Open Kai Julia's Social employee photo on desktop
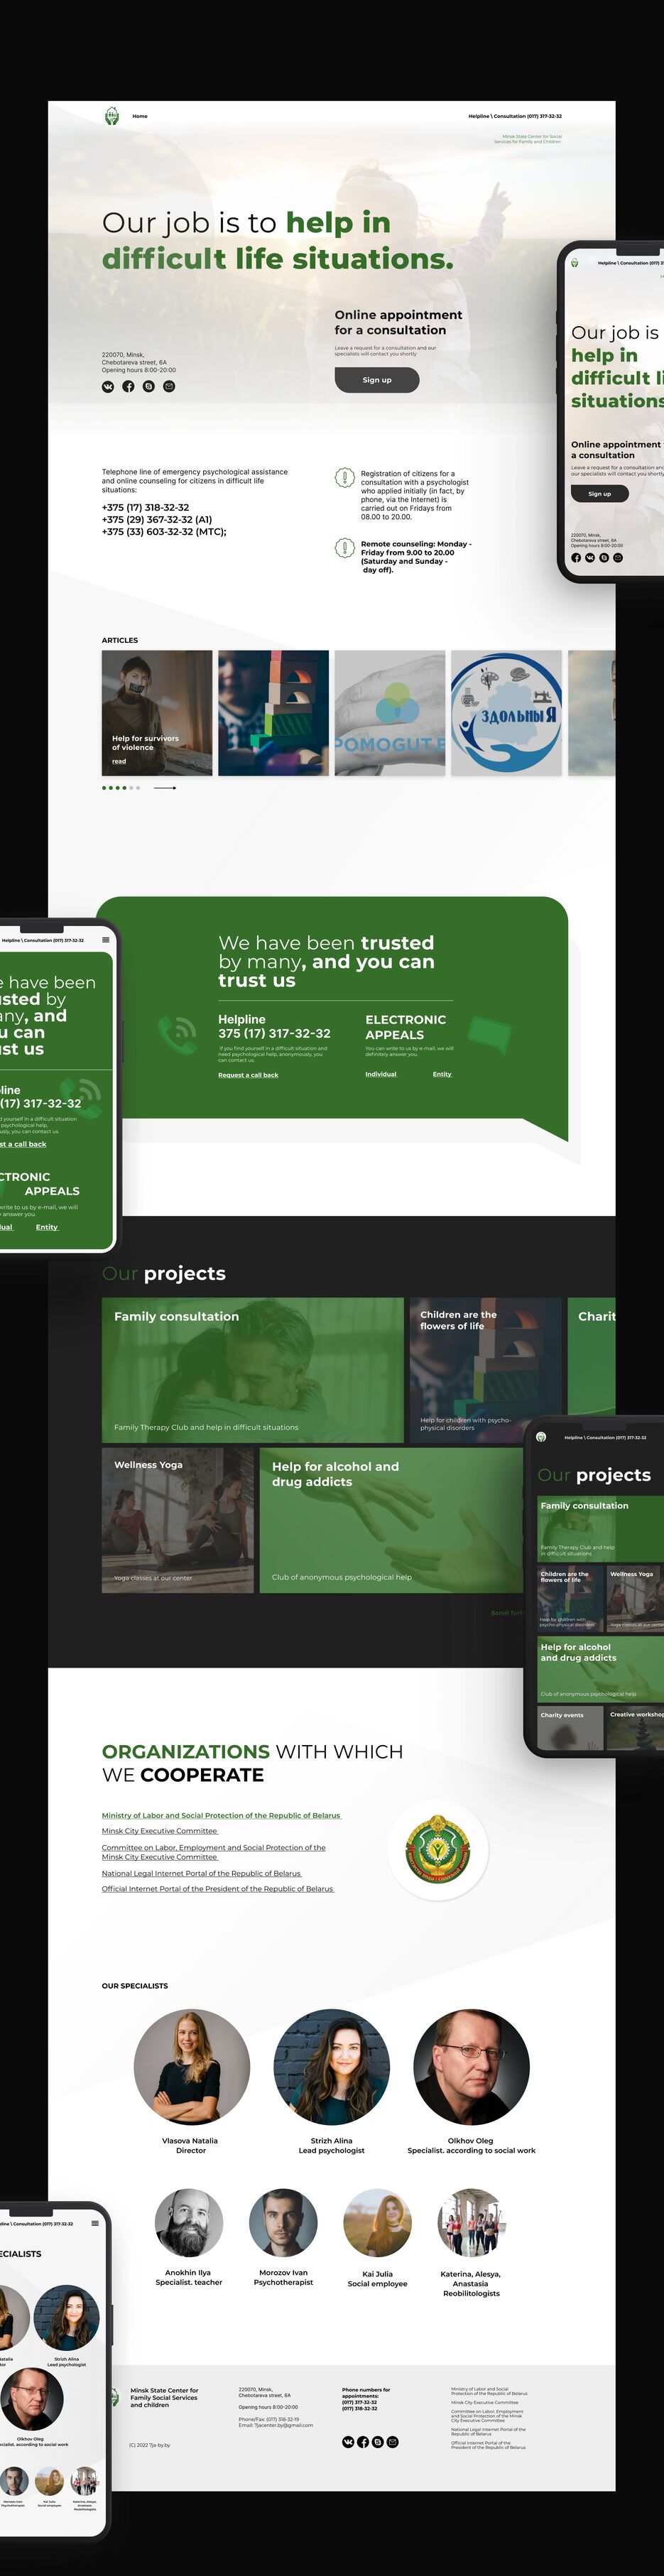The image size is (664, 2576). 377,2223
